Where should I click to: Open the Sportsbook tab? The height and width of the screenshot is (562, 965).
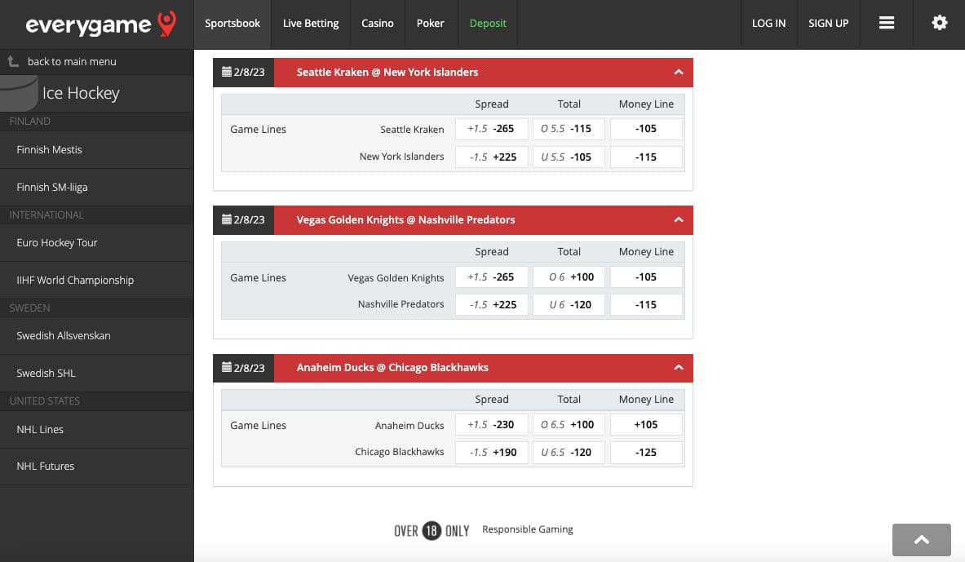232,24
